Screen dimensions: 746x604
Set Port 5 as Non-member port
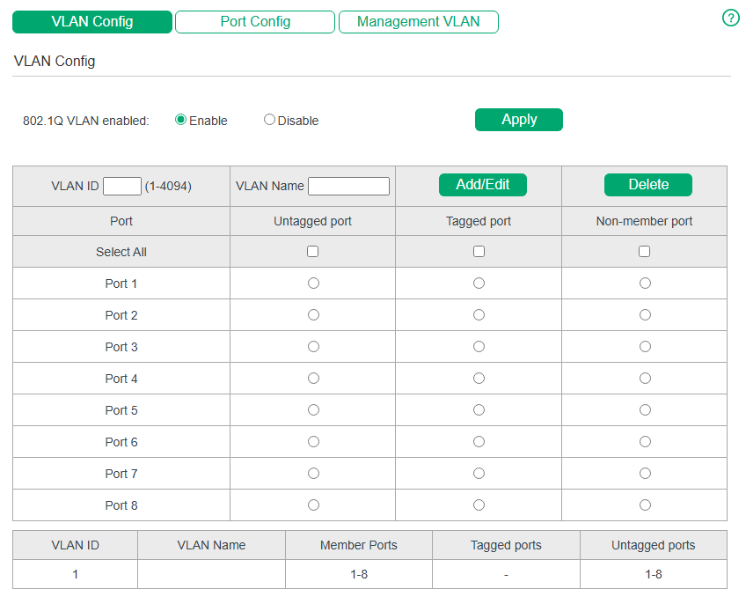click(x=645, y=410)
